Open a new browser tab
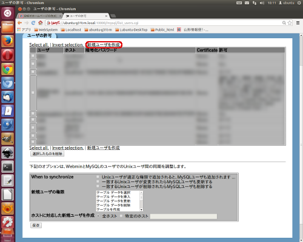This screenshot has height=242, width=303. pos(113,16)
